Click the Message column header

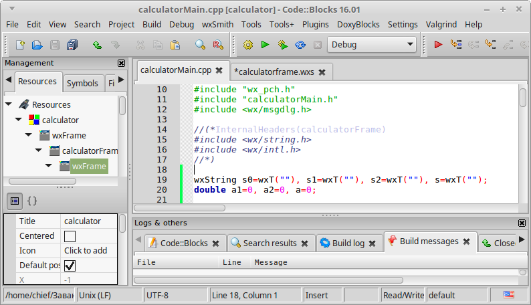271,262
